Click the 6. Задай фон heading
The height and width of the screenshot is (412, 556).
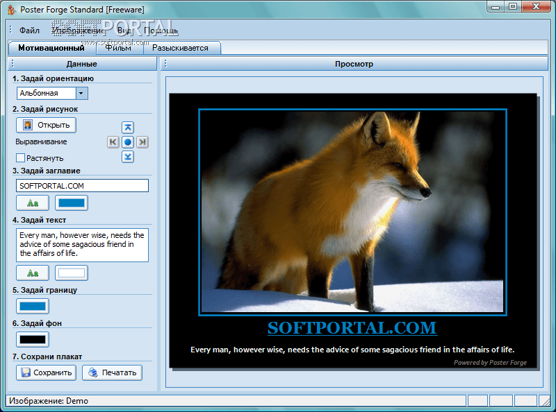(x=37, y=323)
